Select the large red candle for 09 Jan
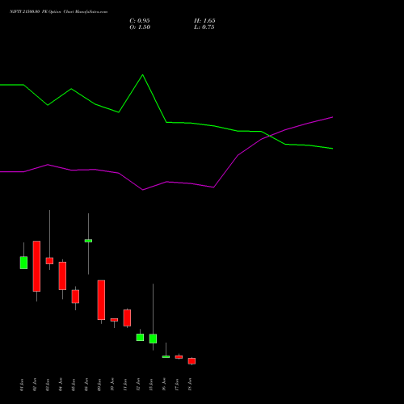This screenshot has width=404, height=404. [x=101, y=300]
